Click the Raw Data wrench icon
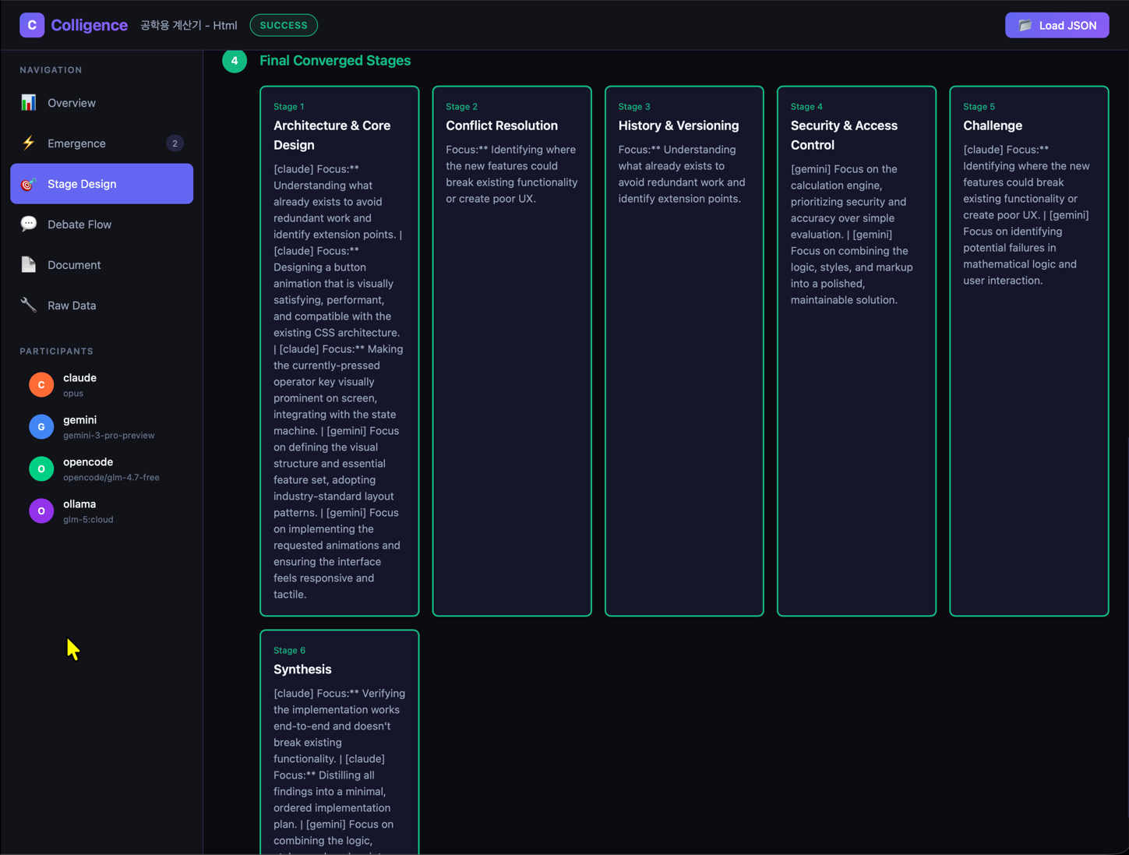 point(29,306)
